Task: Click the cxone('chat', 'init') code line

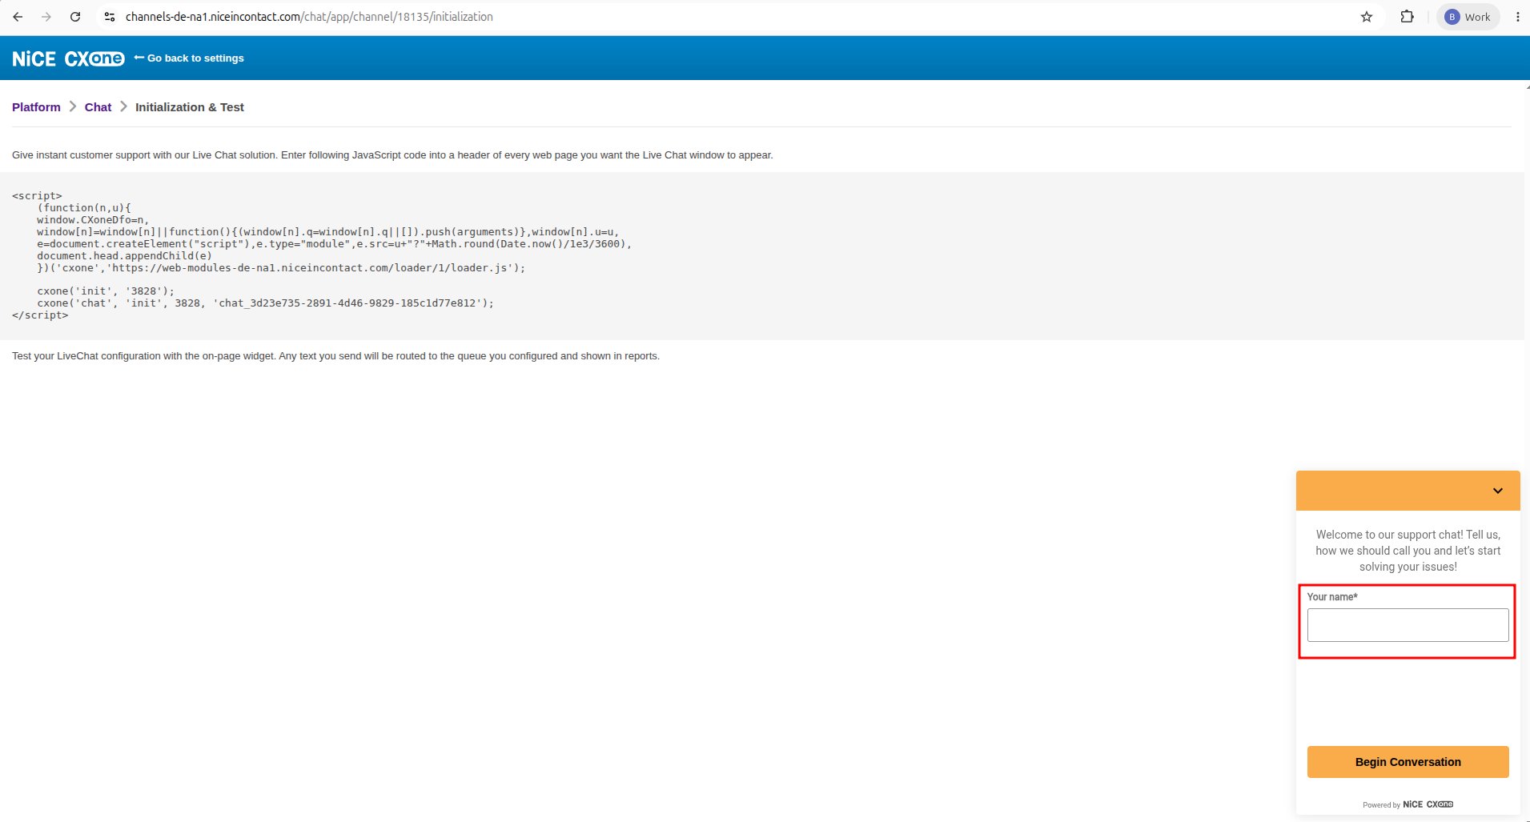Action: (x=265, y=303)
